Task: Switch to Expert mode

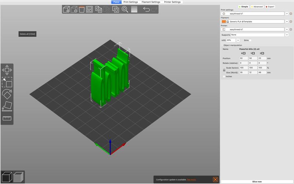Action: point(270,7)
